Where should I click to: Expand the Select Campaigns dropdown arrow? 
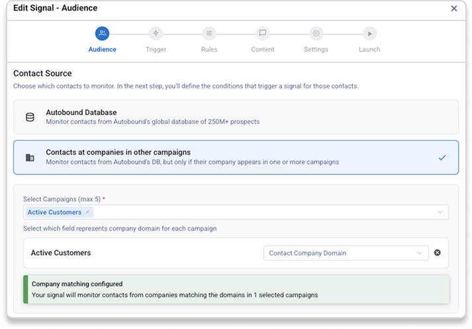pos(440,212)
